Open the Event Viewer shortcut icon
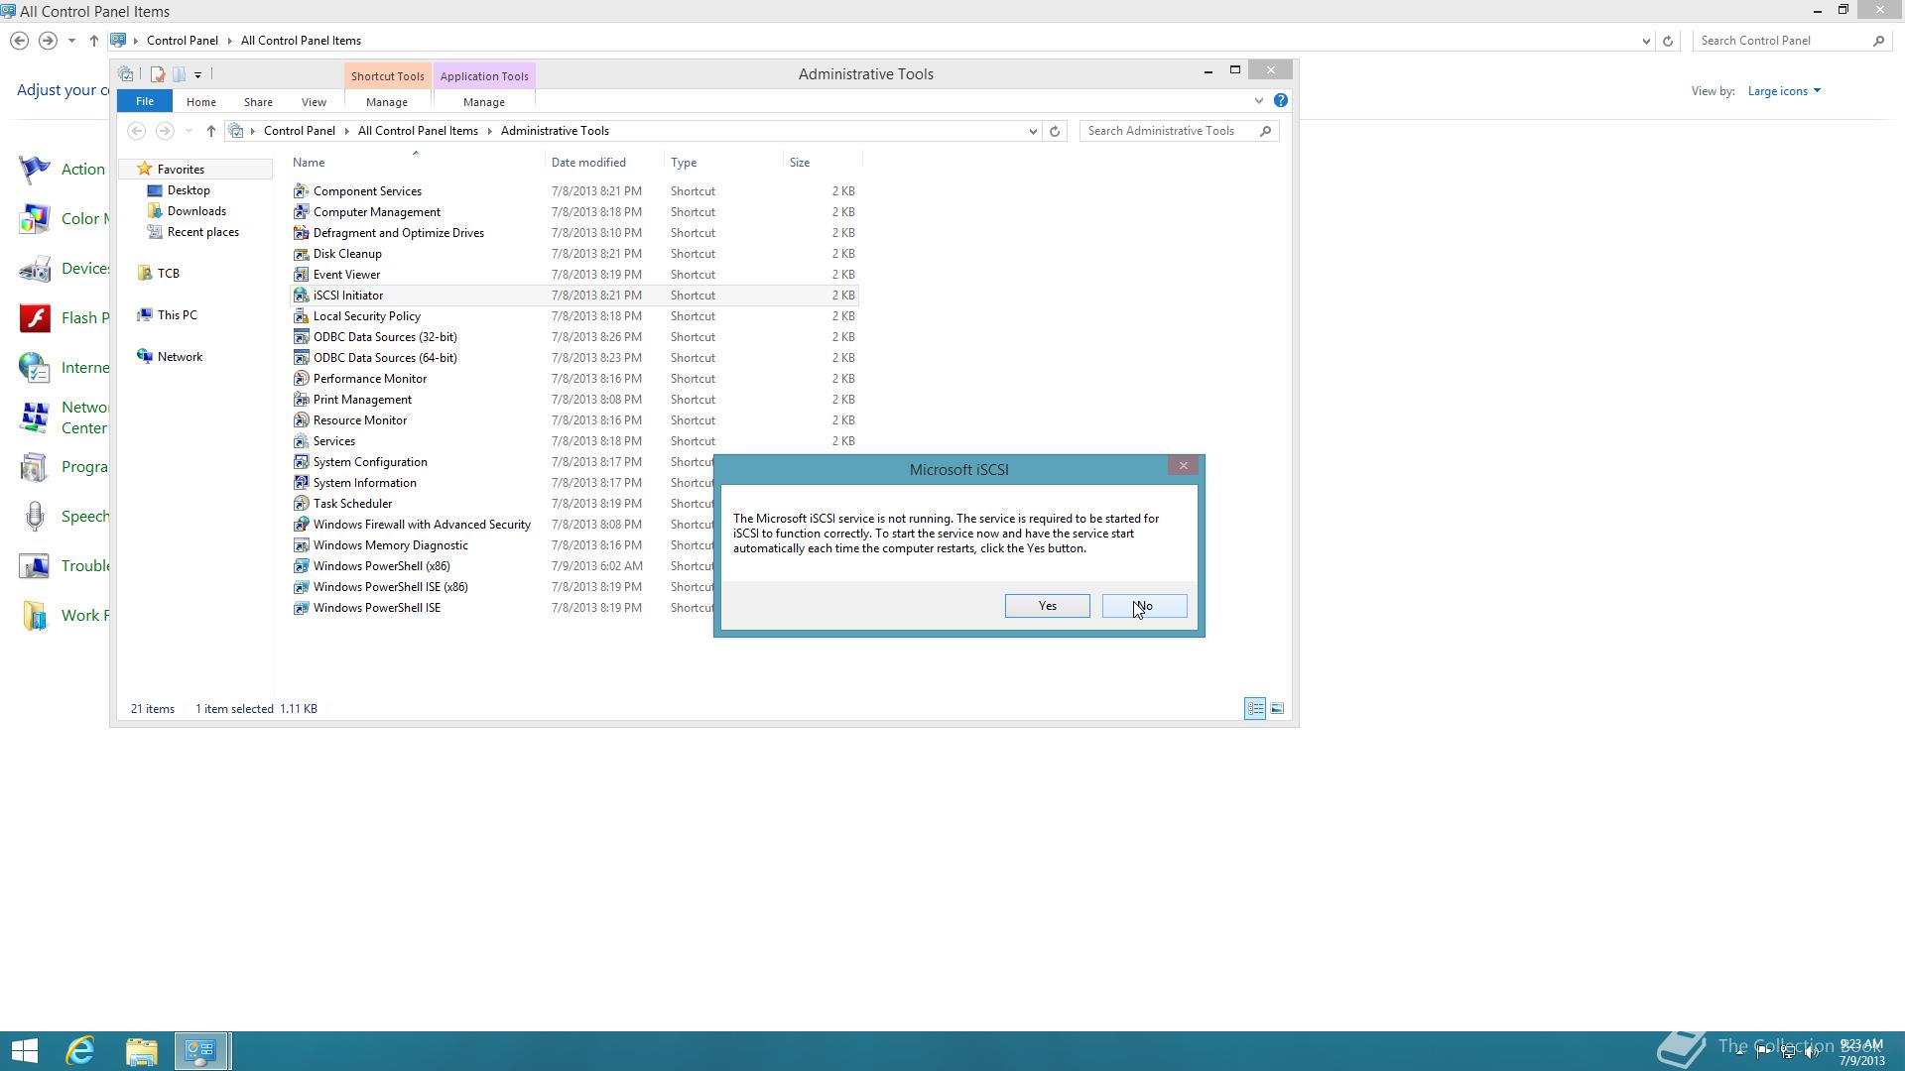The height and width of the screenshot is (1071, 1905). pos(301,275)
